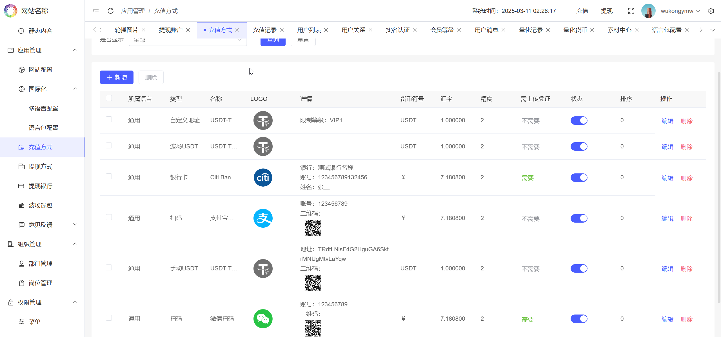Open the settings gear at top right
This screenshot has height=337, width=721.
point(712,11)
